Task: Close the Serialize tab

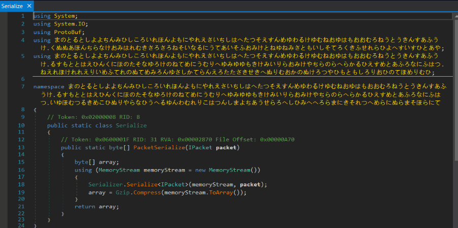Action: pyautogui.click(x=29, y=6)
